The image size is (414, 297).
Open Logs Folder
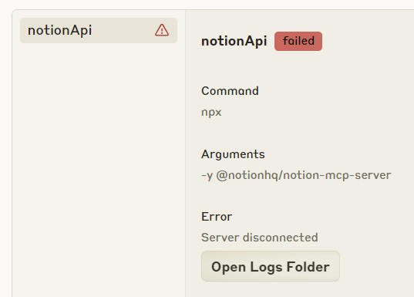pos(271,266)
